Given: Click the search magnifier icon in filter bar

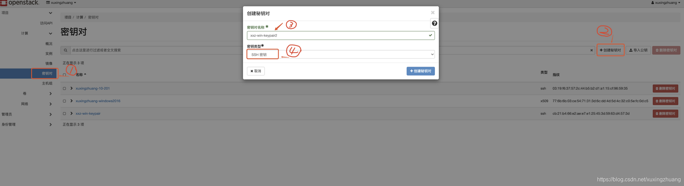Looking at the screenshot, I should pyautogui.click(x=65, y=50).
